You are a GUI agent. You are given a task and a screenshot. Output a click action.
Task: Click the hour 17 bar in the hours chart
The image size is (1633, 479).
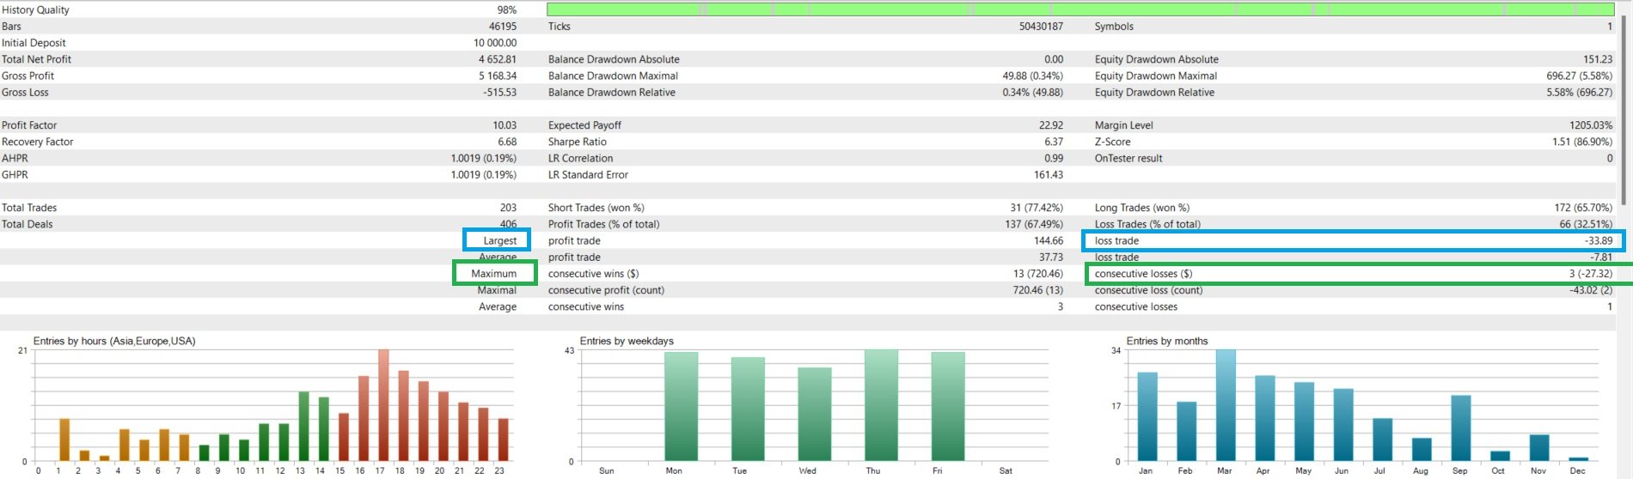point(383,405)
